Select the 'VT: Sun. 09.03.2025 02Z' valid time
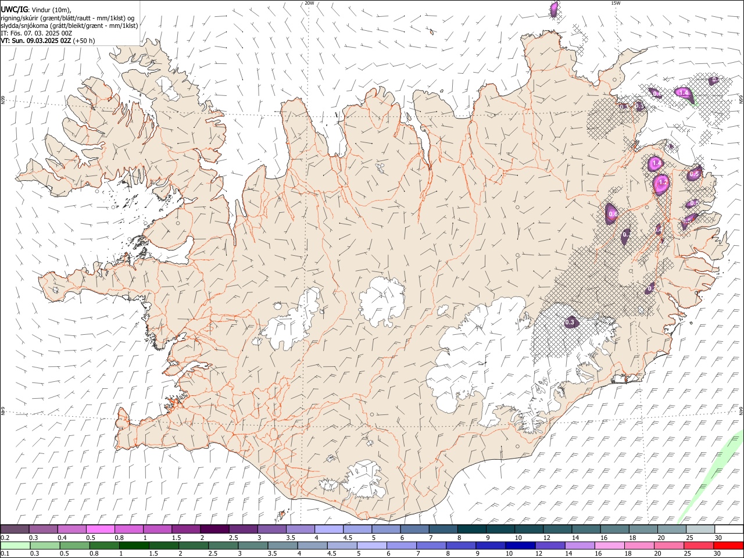 (36, 41)
